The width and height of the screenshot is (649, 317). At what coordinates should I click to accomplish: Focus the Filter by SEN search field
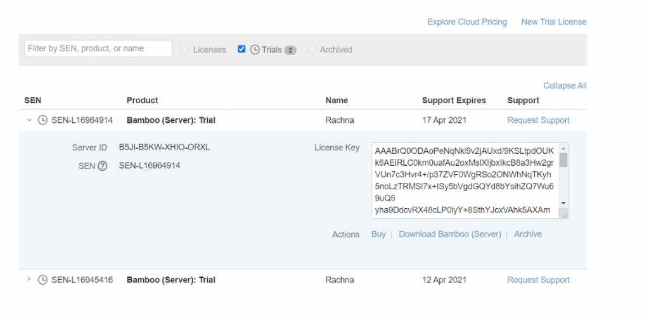[98, 49]
